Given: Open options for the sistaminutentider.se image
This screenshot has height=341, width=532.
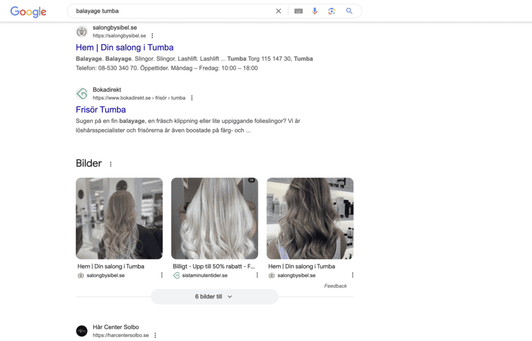Looking at the screenshot, I should click(257, 275).
